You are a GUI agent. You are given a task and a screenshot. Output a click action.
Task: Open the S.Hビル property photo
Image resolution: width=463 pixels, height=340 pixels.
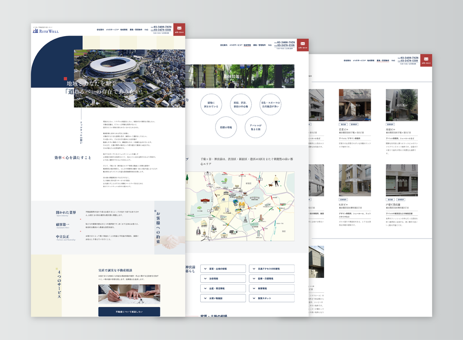[355, 180]
